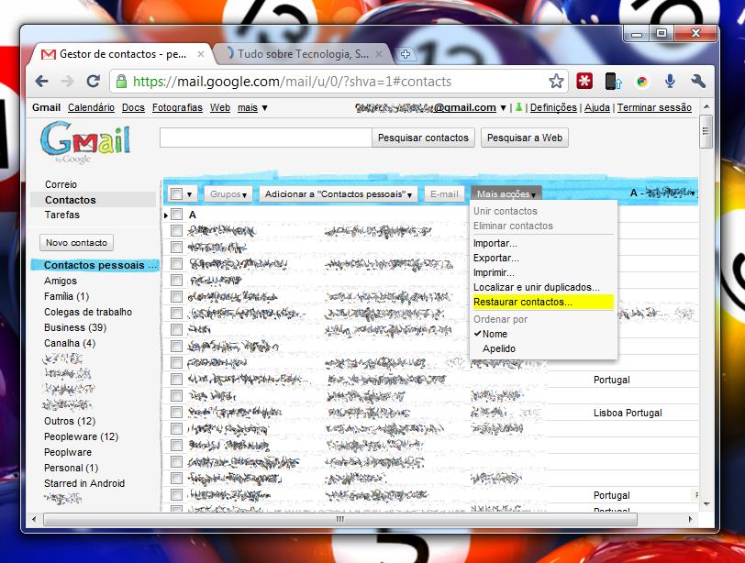Viewport: 745px width, 563px height.
Task: Open the Definições link
Action: click(x=553, y=108)
